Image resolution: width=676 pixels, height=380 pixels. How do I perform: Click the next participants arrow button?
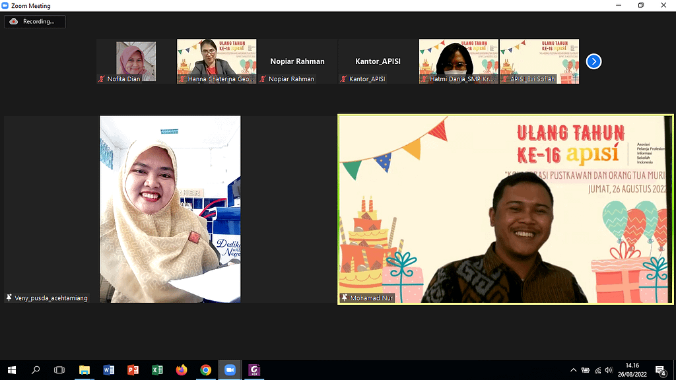coord(593,61)
